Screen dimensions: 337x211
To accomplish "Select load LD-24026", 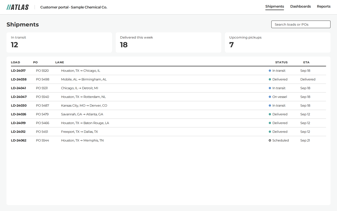I will click(19, 114).
